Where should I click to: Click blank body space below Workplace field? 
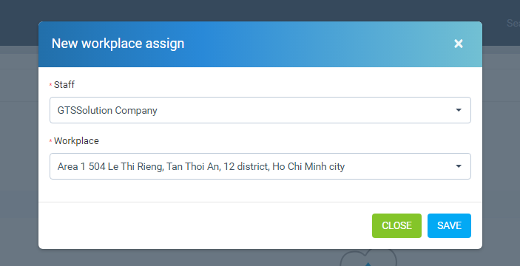pyautogui.click(x=260, y=191)
